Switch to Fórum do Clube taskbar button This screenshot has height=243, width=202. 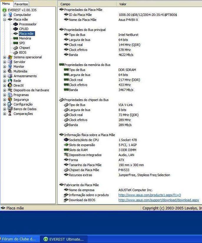coord(20,239)
